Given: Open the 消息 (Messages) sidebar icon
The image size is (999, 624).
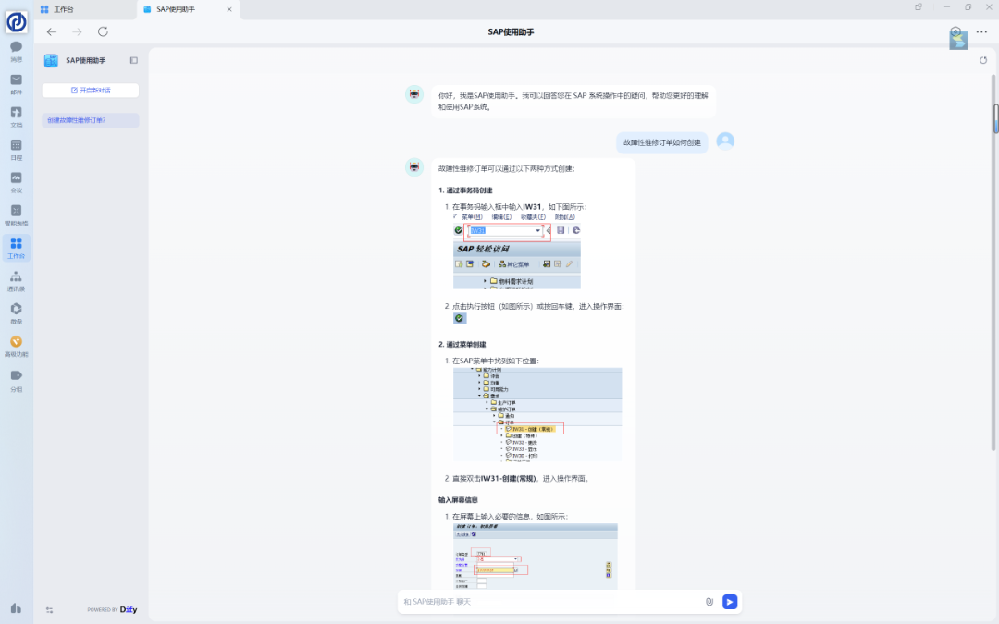Looking at the screenshot, I should click(x=17, y=51).
